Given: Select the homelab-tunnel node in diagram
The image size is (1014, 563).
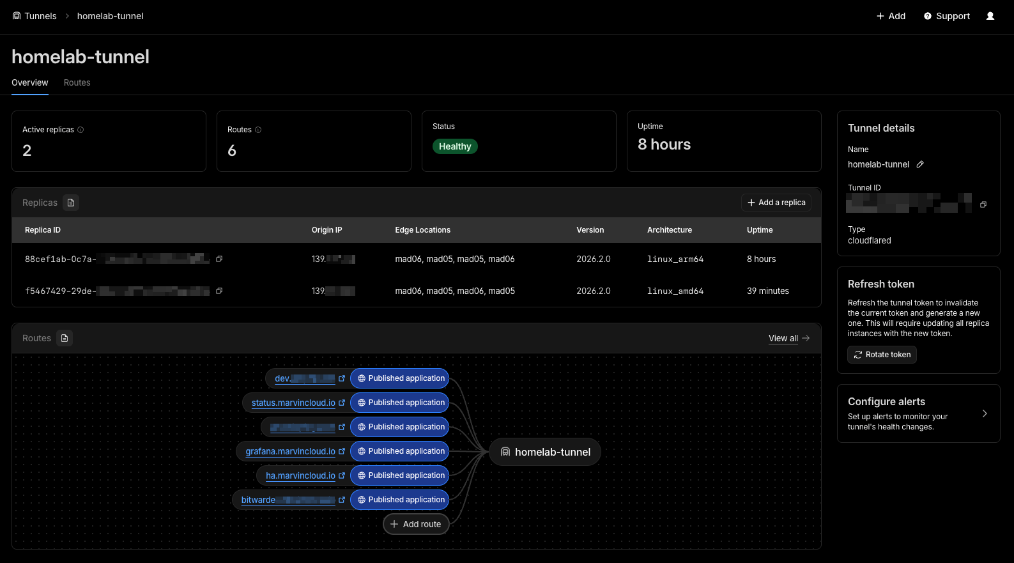Looking at the screenshot, I should pyautogui.click(x=545, y=452).
